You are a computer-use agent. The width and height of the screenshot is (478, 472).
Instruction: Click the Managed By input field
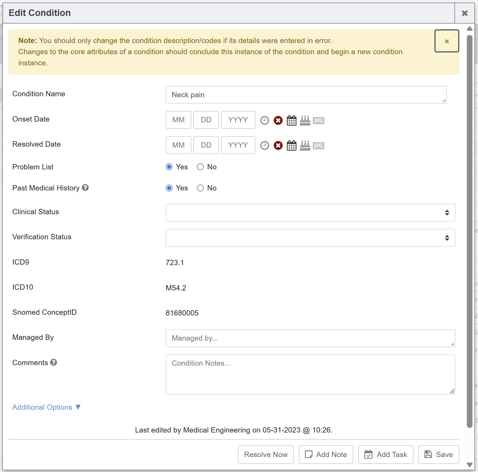tap(310, 338)
